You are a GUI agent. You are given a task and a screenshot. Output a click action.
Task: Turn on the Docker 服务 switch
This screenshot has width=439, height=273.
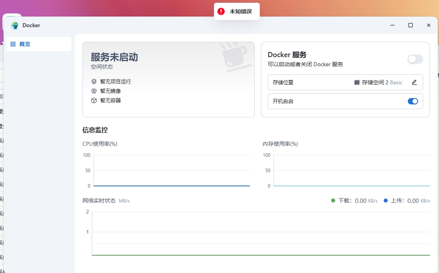pyautogui.click(x=415, y=59)
